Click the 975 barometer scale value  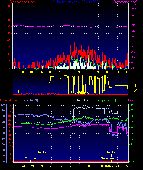pos(133,68)
